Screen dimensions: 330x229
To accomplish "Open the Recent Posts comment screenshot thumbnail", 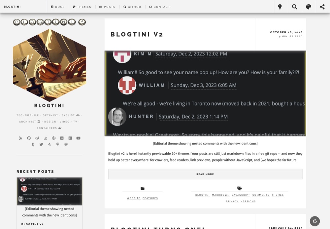I will click(x=49, y=191).
